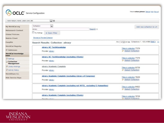Open ebrary AC TechKnowledge collection
Screen dimensions: 164x123
point(54,47)
